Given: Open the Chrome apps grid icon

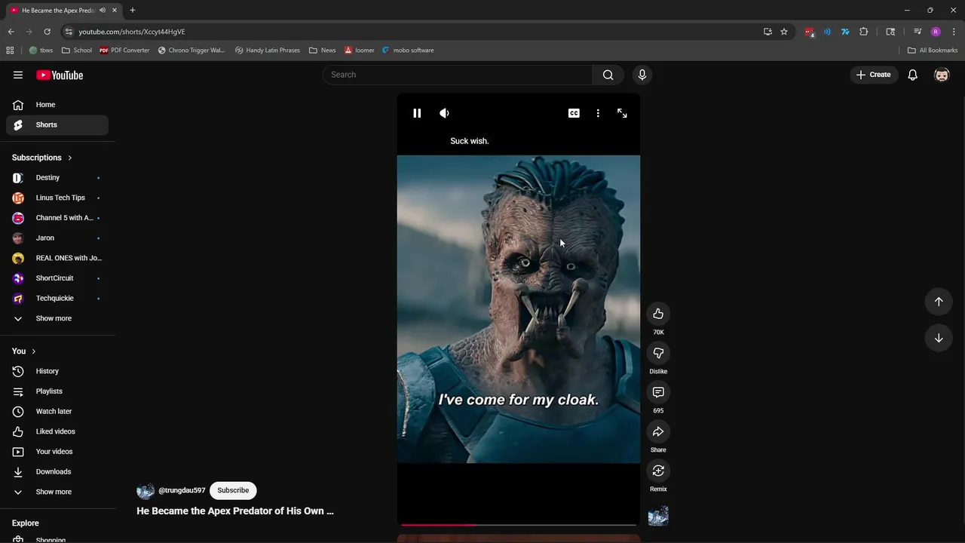Looking at the screenshot, I should (10, 51).
